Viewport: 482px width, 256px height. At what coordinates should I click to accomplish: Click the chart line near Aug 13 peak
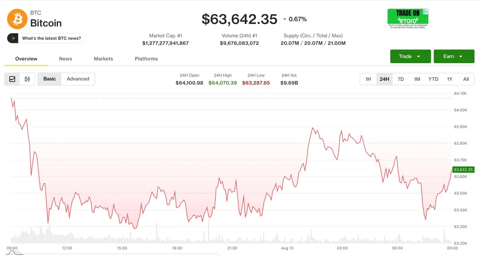click(x=313, y=128)
